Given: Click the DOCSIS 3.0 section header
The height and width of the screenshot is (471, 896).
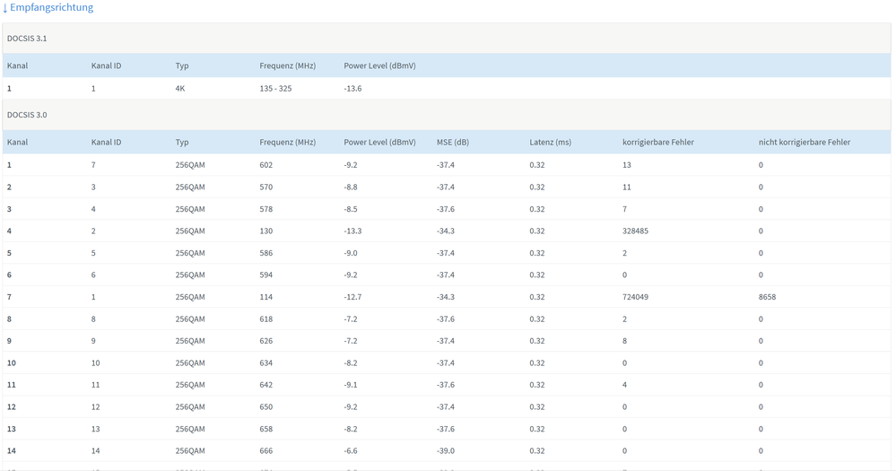Looking at the screenshot, I should coord(29,114).
